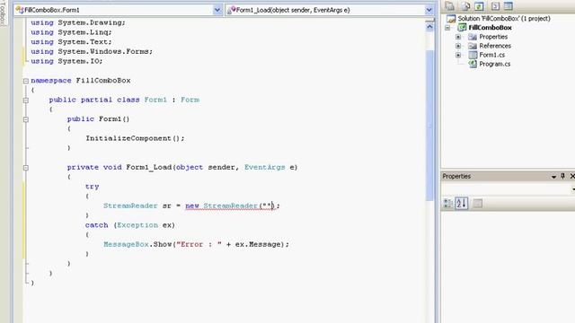Click 'using System.Windows.Forms;' line
575x323 pixels.
coord(92,52)
